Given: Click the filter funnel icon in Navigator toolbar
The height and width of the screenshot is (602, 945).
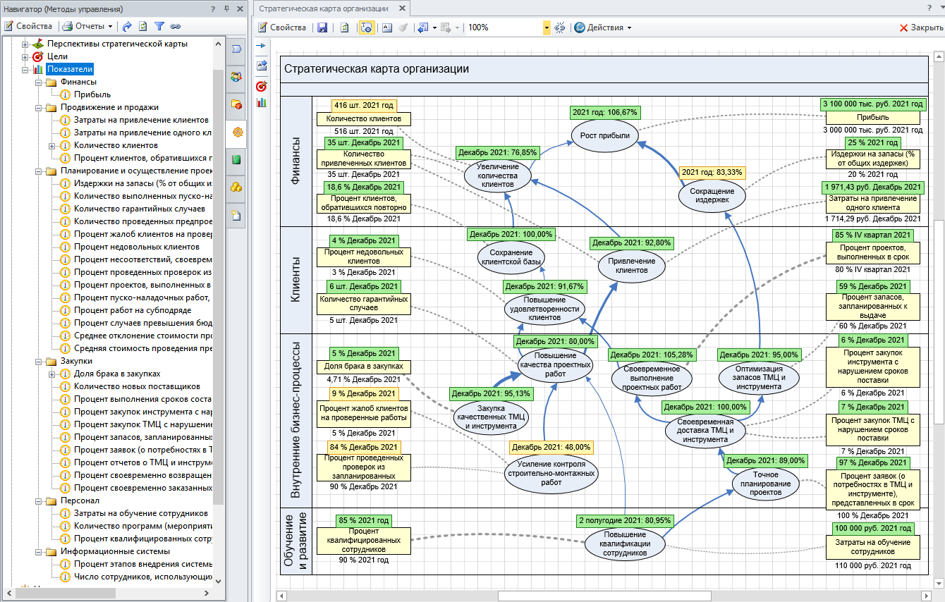Looking at the screenshot, I should pyautogui.click(x=159, y=27).
